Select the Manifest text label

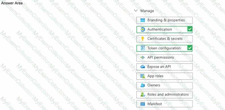click(154, 104)
